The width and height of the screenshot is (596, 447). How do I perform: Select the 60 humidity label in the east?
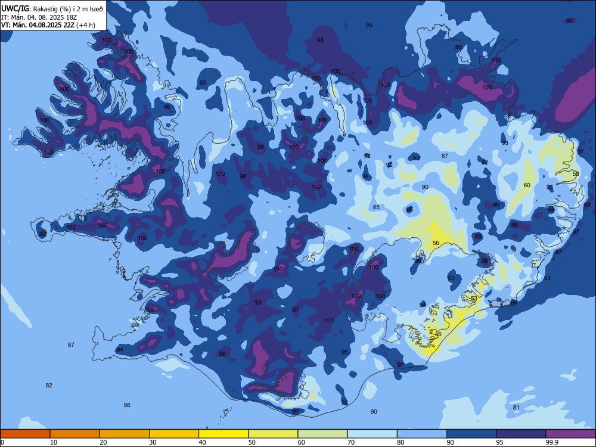tap(527, 185)
